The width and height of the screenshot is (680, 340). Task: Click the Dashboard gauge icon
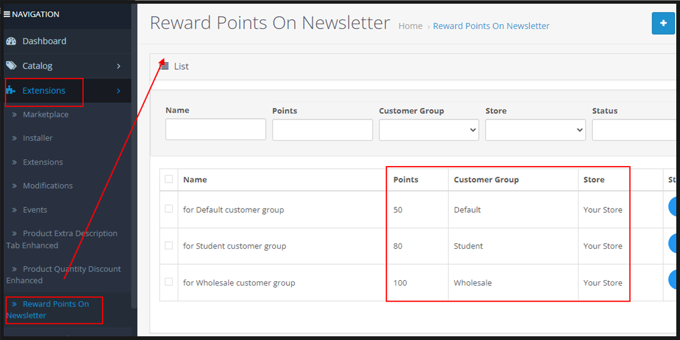(x=11, y=41)
